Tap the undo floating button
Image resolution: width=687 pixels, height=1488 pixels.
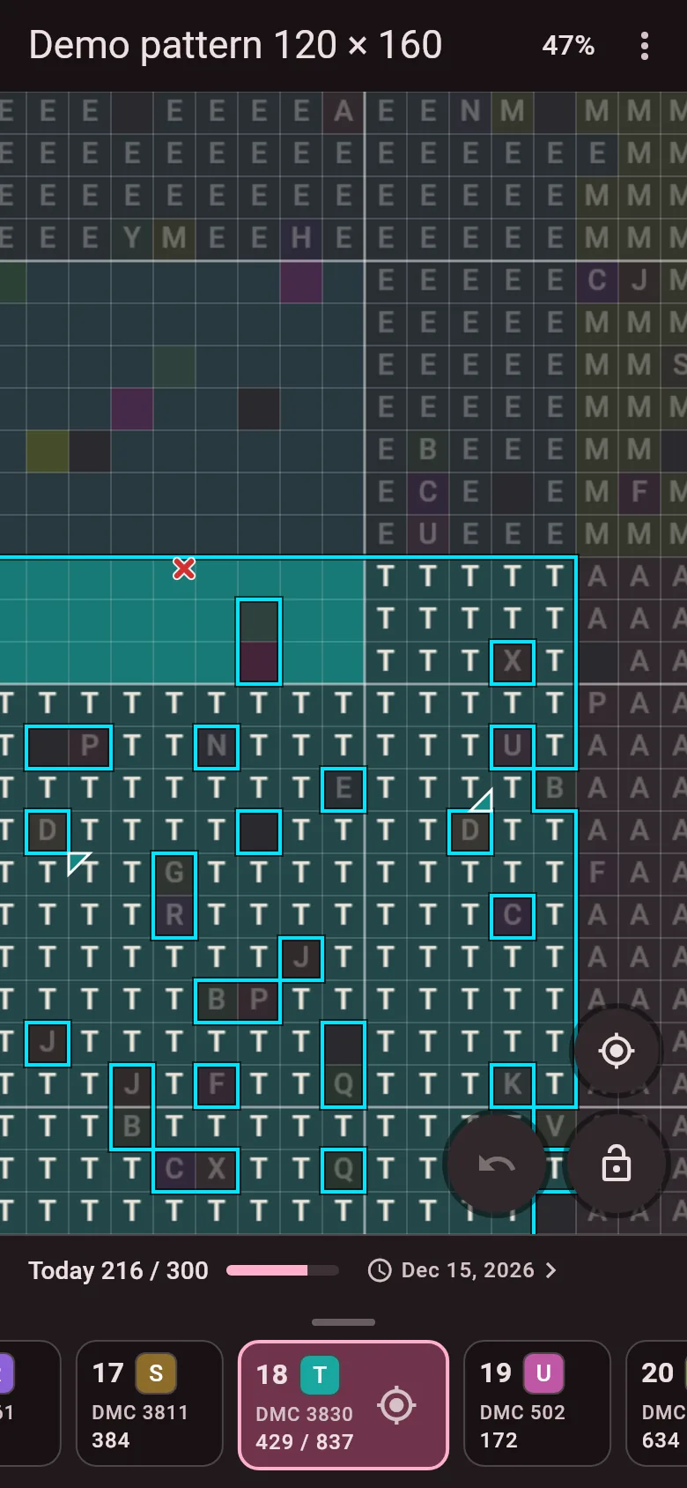[x=497, y=1165]
